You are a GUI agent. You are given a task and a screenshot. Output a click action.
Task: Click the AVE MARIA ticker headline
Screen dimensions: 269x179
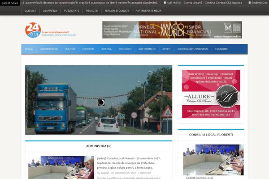coord(204,3)
